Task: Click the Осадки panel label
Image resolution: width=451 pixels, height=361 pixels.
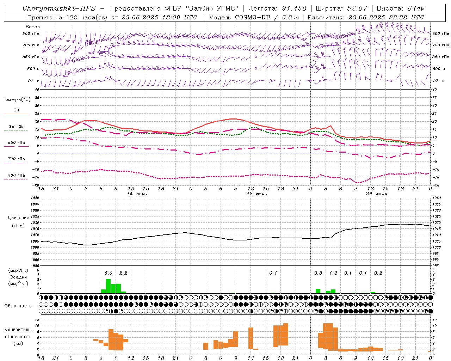Action: tap(18, 277)
